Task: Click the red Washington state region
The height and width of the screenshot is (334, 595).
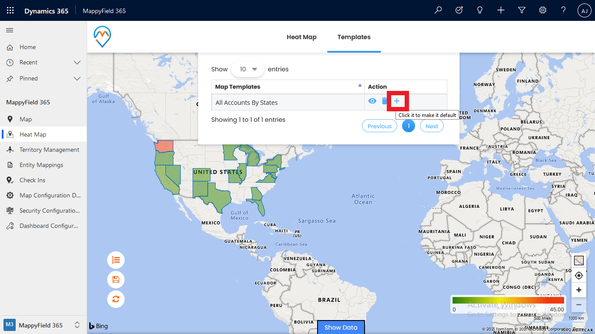Action: [164, 146]
